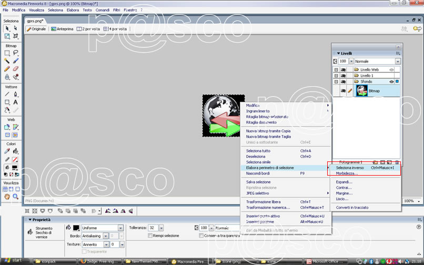
Task: Select the Blur droplet tool
Action: [x=7, y=77]
